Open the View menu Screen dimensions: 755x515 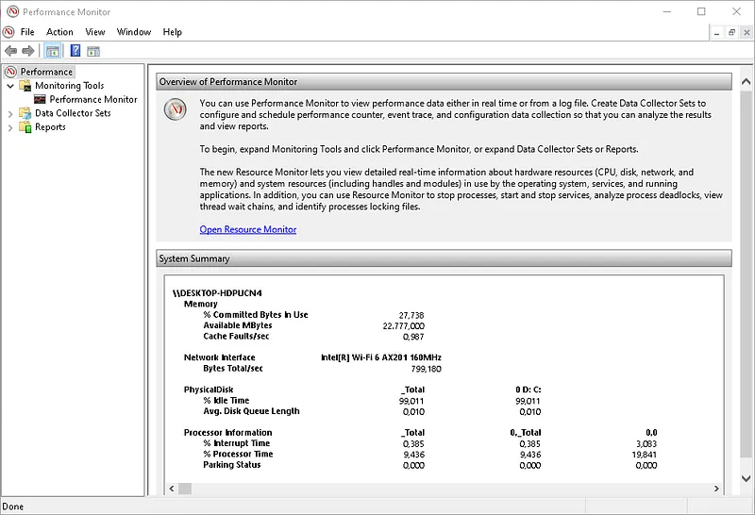pos(95,32)
